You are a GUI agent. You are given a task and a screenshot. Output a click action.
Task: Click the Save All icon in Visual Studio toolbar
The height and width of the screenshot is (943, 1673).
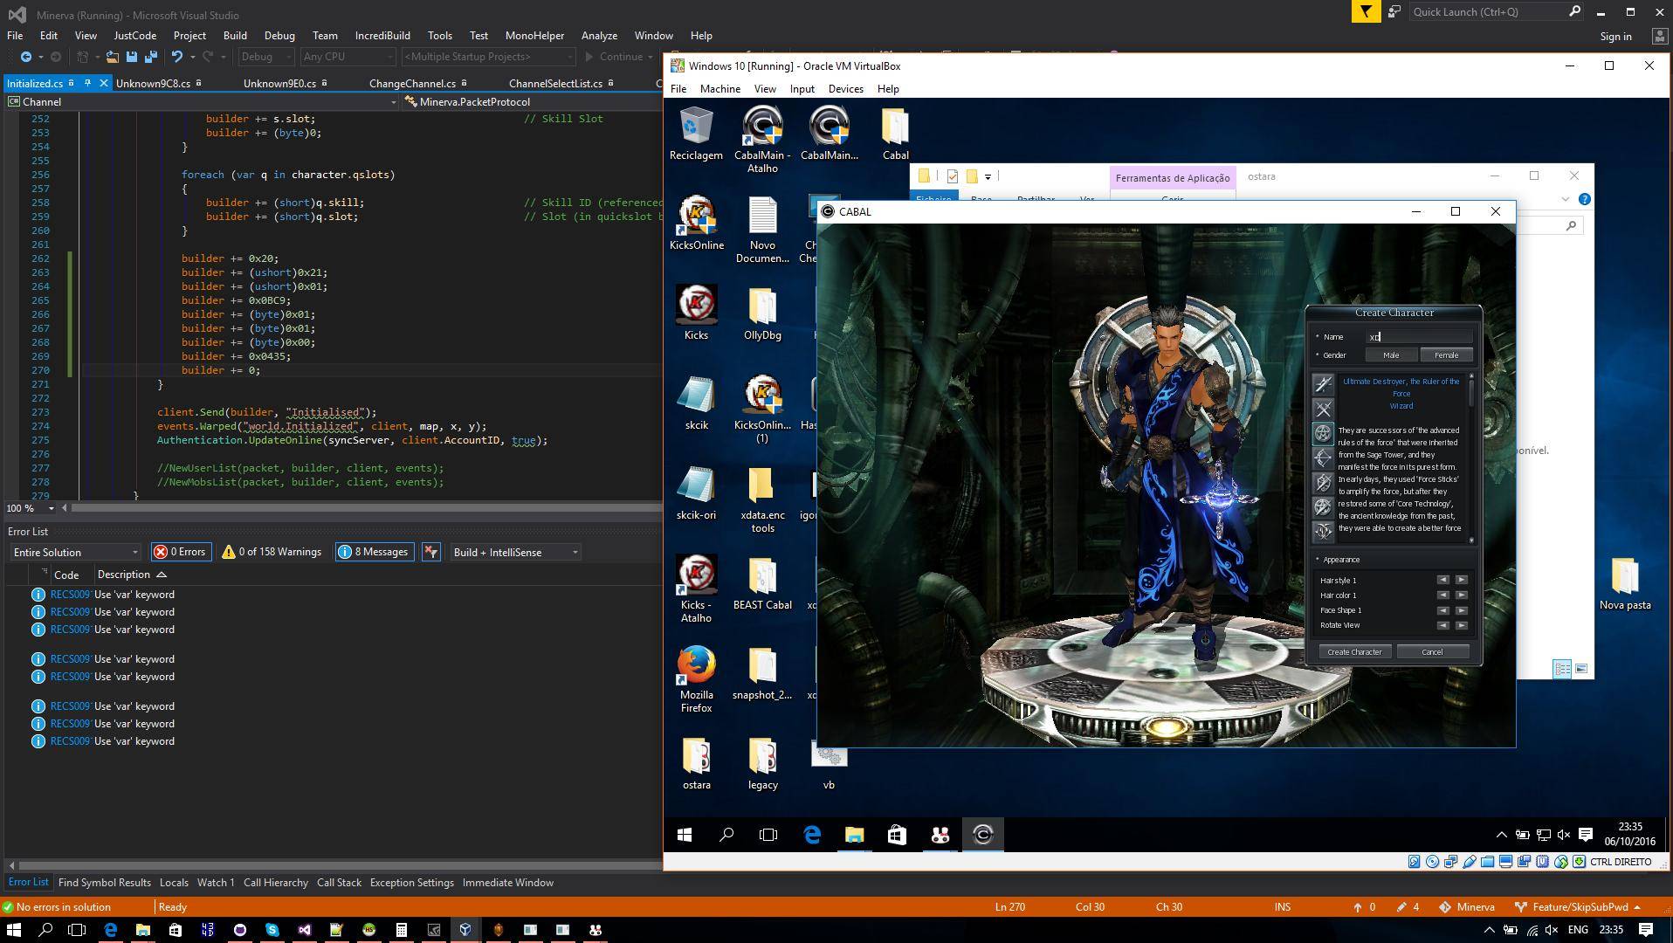point(150,57)
